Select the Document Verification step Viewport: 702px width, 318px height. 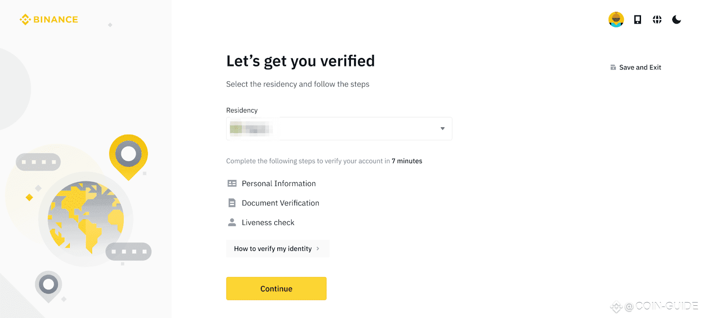pos(280,203)
